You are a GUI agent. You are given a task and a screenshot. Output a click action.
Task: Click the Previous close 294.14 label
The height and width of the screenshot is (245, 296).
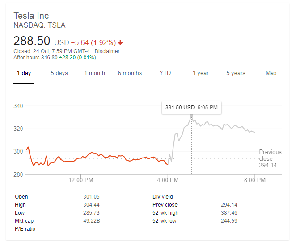coord(270,158)
